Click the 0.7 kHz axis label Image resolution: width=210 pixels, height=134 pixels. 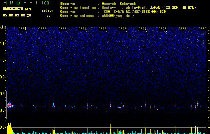point(3,111)
